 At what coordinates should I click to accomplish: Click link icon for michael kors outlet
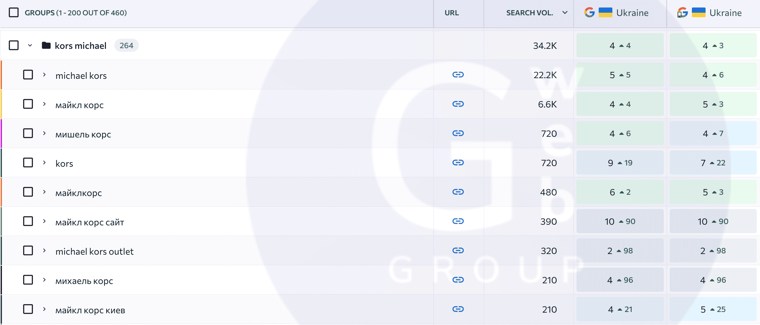tap(458, 250)
